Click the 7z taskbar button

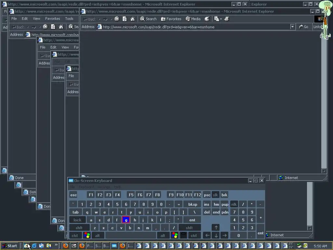pyautogui.click(x=74, y=246)
